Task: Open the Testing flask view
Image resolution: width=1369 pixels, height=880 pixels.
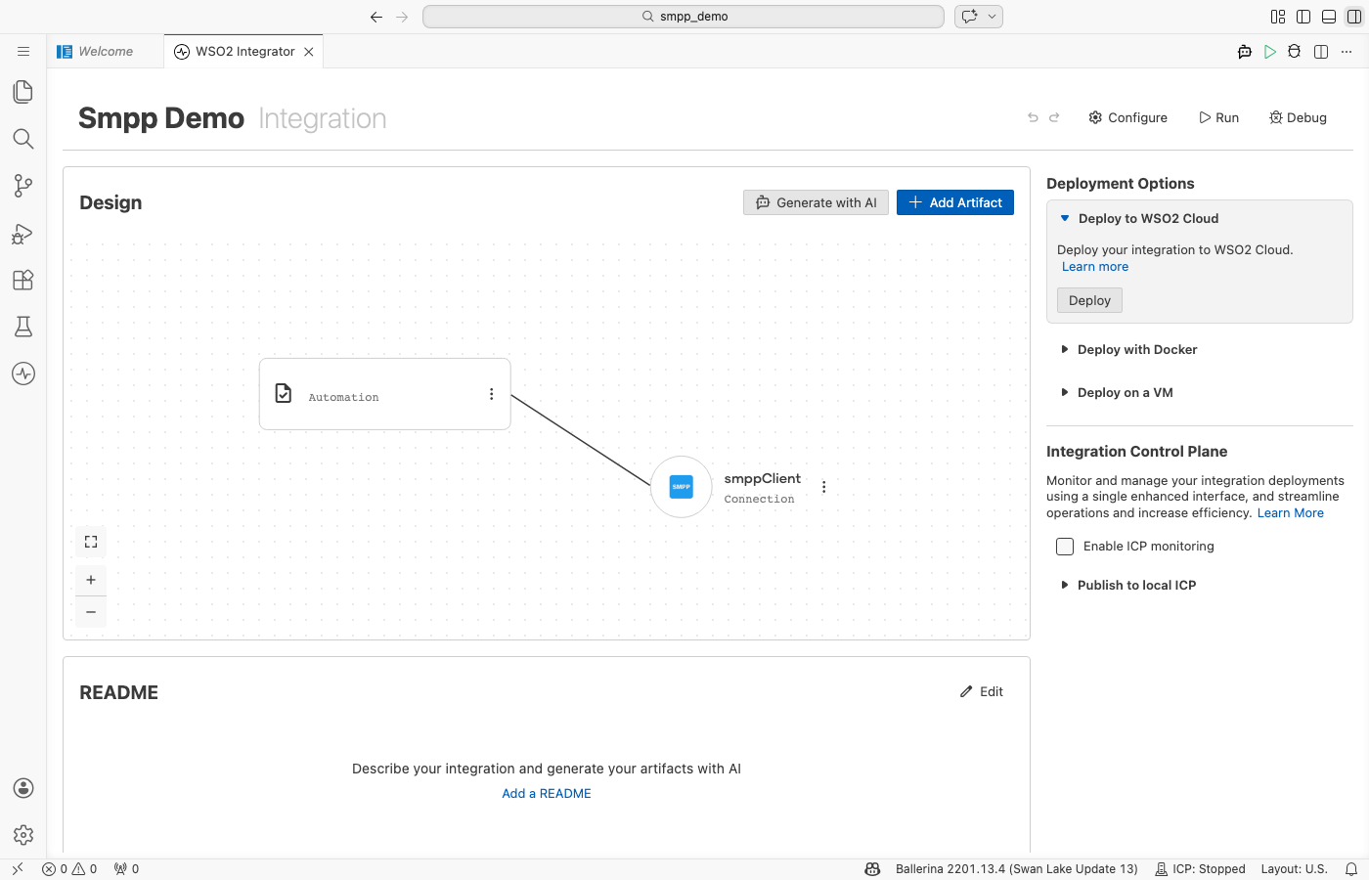Action: point(23,327)
